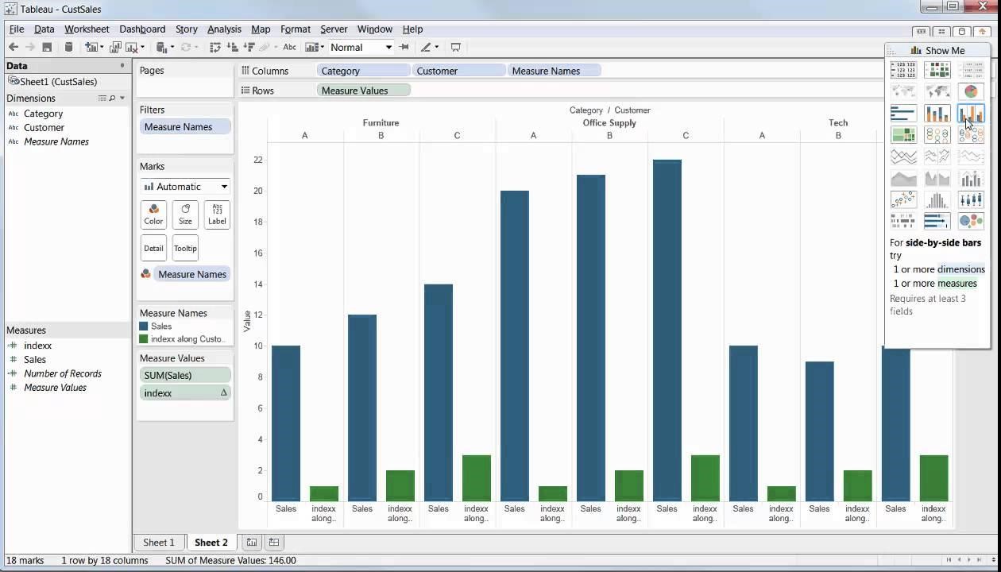
Task: Click the green indexx legend swatch
Action: coord(144,338)
